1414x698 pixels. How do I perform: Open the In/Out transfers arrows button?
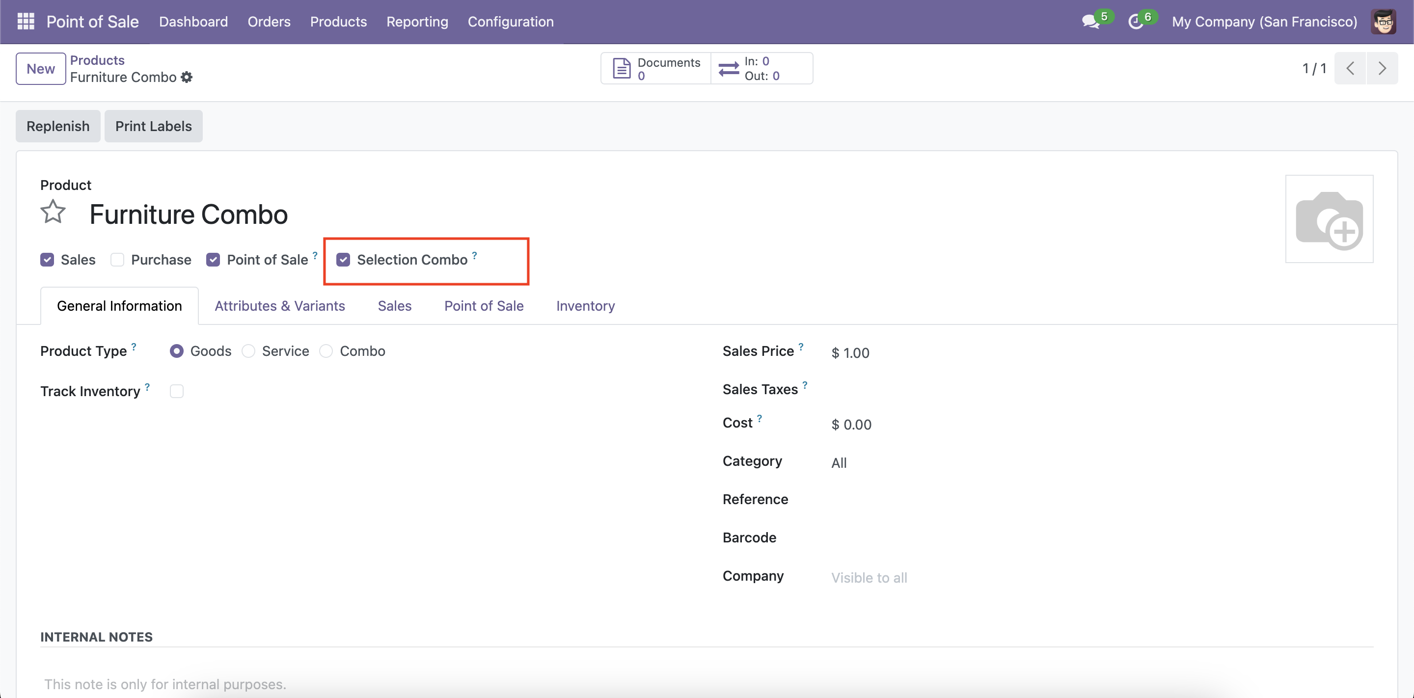click(761, 69)
